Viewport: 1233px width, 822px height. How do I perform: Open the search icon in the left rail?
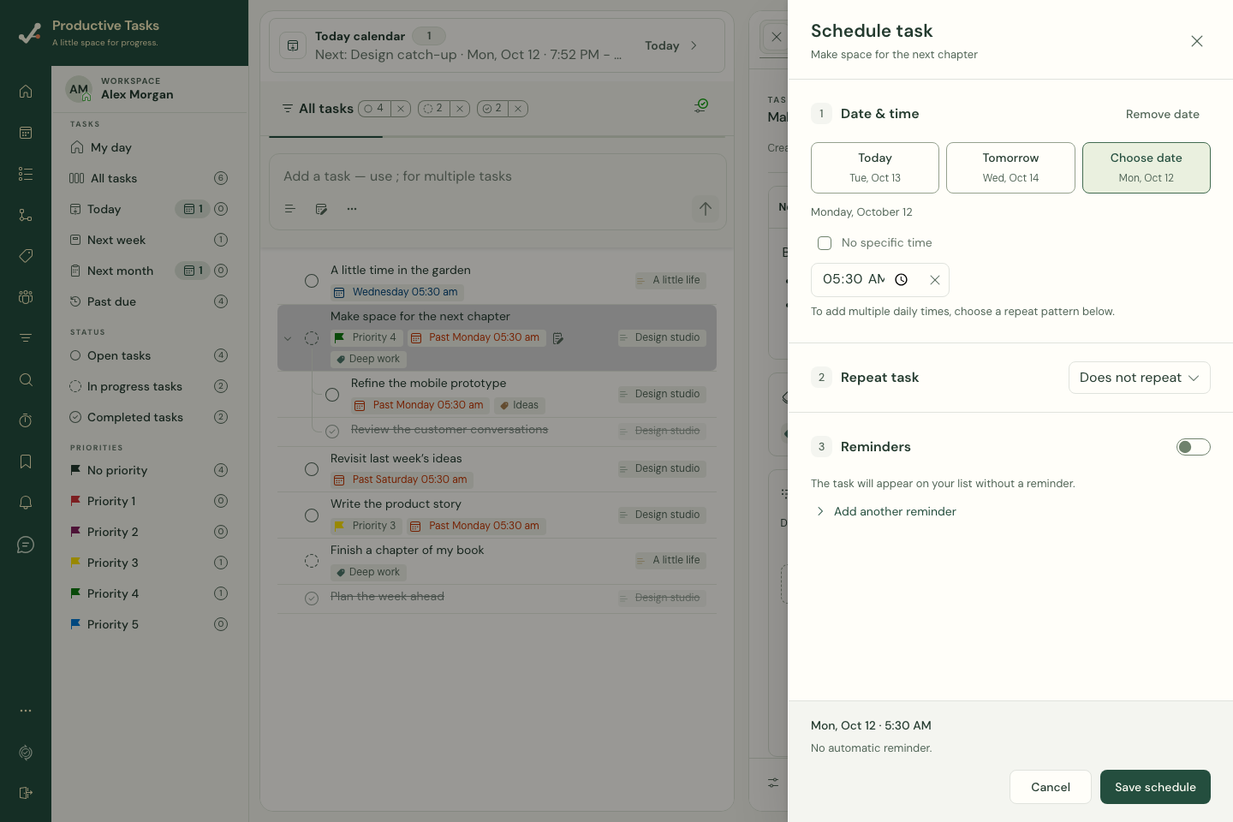26,379
